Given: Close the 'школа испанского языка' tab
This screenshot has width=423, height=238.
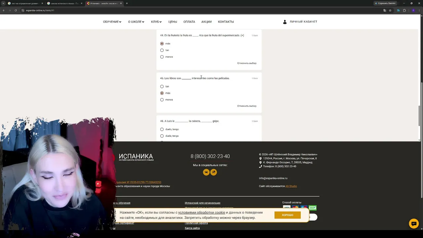Looking at the screenshot, I should click(x=82, y=3).
